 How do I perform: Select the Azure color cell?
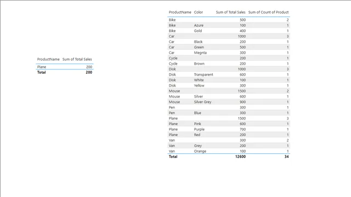click(199, 25)
